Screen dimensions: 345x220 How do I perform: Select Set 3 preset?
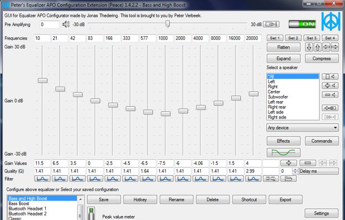pos(312,38)
